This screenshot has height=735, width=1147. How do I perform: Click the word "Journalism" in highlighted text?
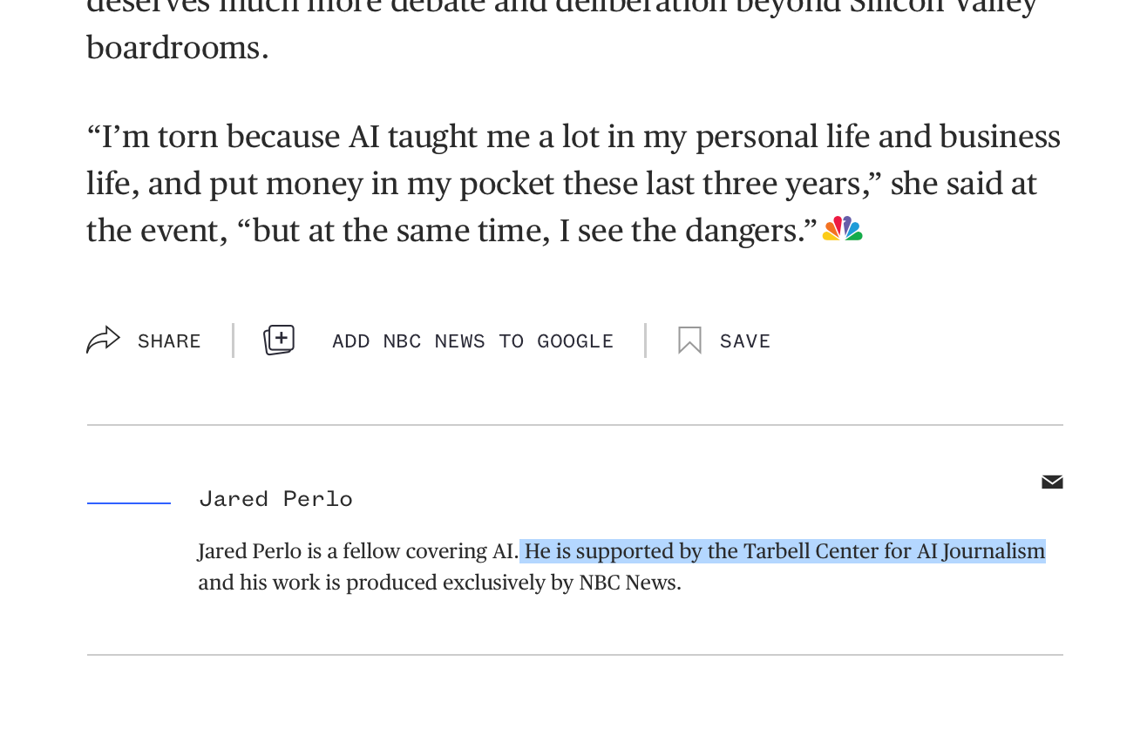point(993,551)
